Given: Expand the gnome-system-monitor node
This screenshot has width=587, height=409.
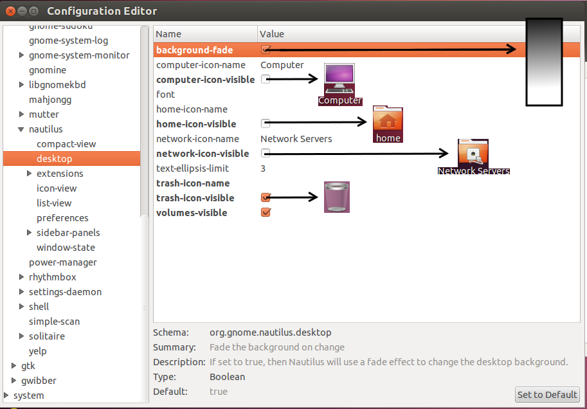Looking at the screenshot, I should pyautogui.click(x=22, y=55).
